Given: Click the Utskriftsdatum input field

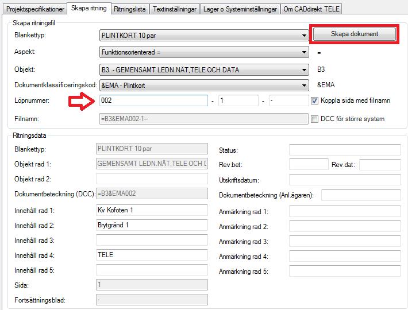Looking at the screenshot, I should (x=345, y=180).
